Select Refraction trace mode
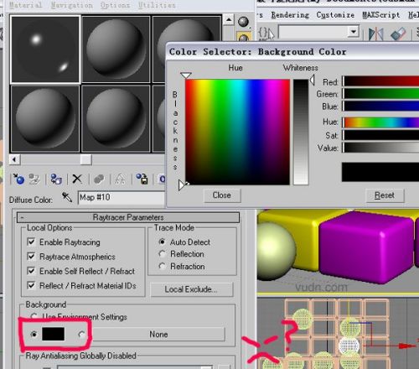The width and height of the screenshot is (419, 369). click(x=162, y=266)
